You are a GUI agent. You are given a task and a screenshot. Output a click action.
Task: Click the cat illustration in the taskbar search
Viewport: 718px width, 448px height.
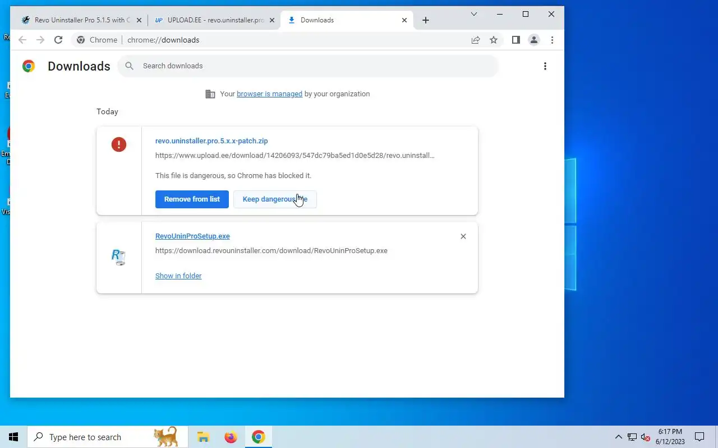tap(166, 437)
